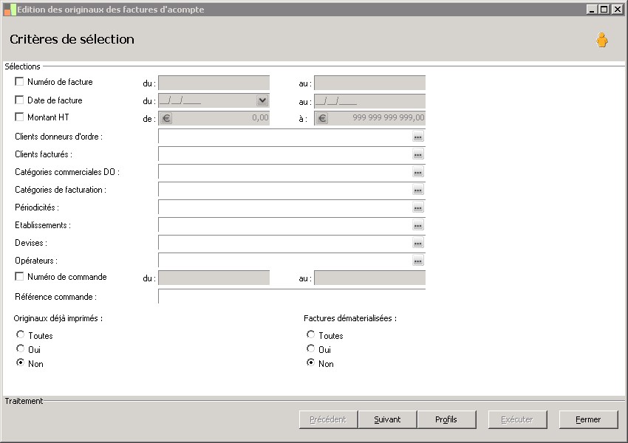This screenshot has height=443, width=628.
Task: Open lookup for Clients donneurs d'ordre
Action: pyautogui.click(x=417, y=137)
